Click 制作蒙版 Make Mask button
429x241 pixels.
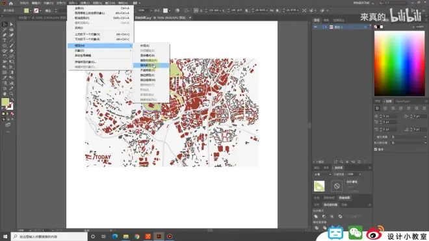[x=352, y=182]
